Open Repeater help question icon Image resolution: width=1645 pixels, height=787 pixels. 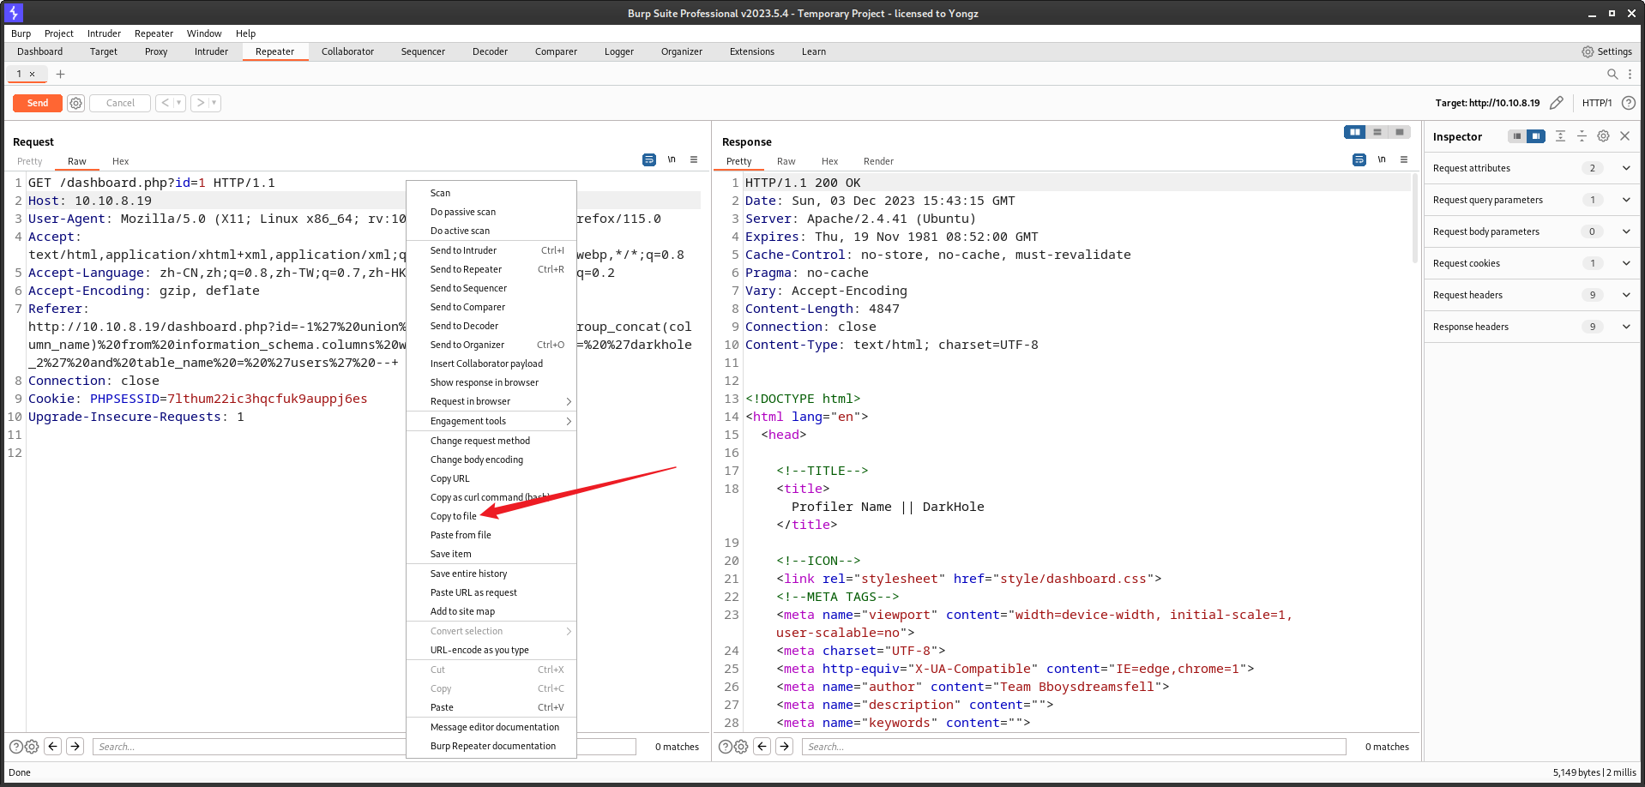tap(1628, 103)
